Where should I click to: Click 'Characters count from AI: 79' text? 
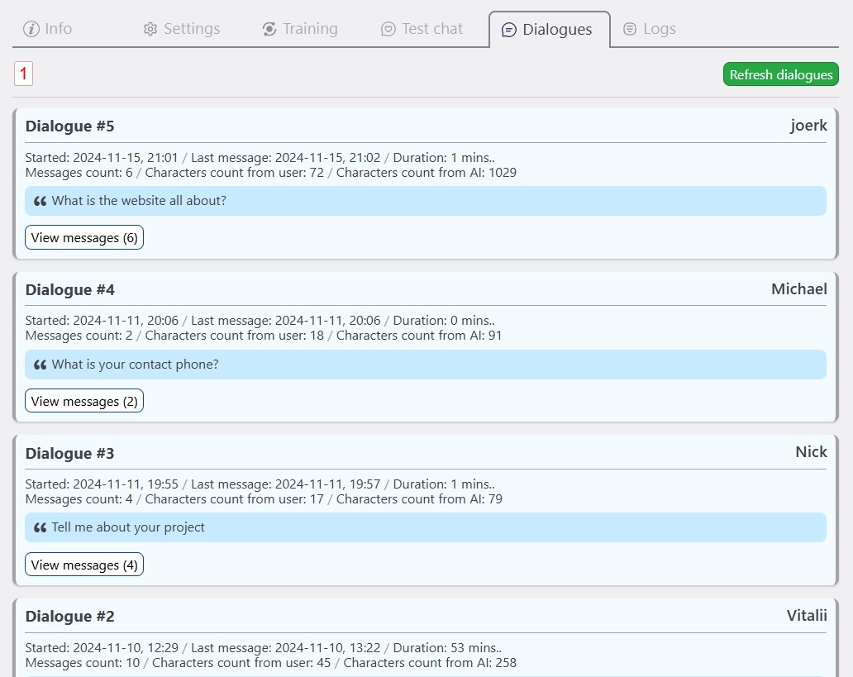(419, 499)
